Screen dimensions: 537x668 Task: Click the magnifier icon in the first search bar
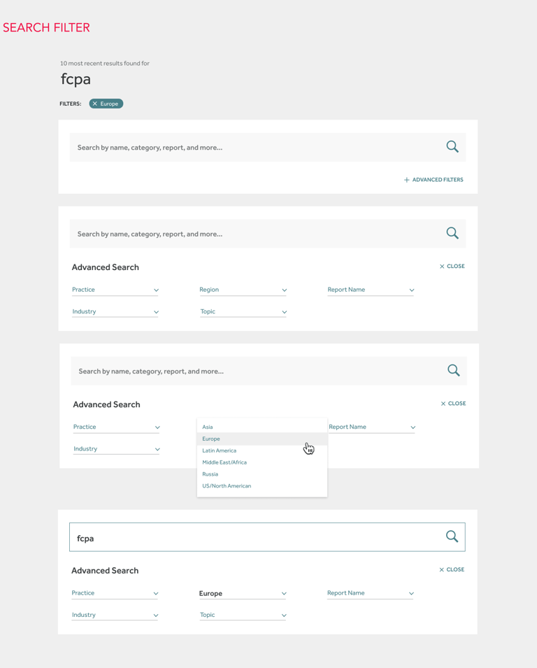[452, 147]
